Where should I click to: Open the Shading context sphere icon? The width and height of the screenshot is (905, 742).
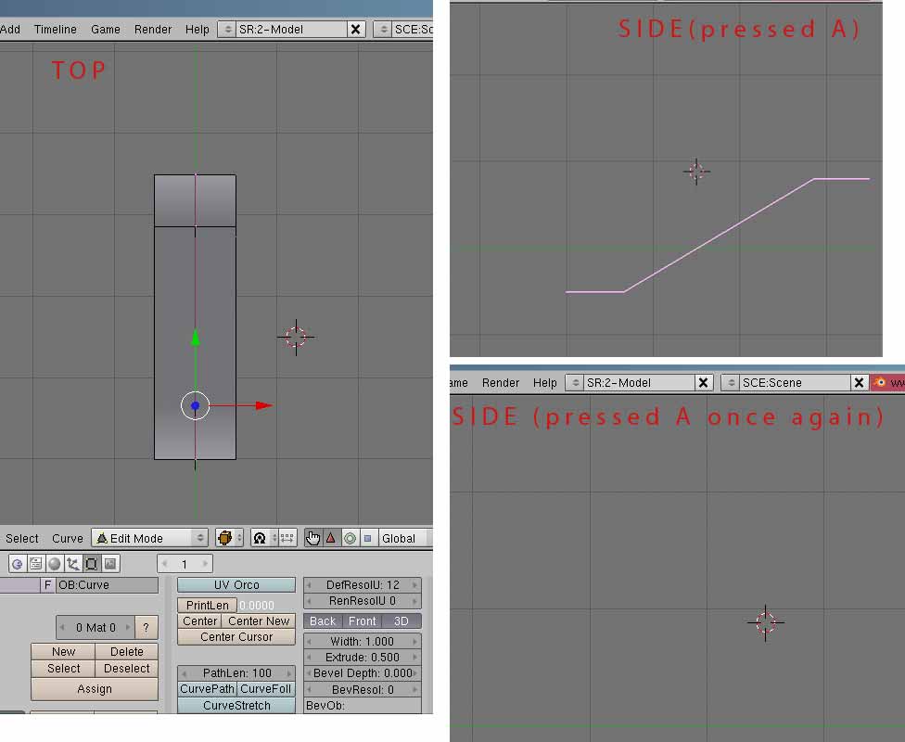pyautogui.click(x=55, y=564)
